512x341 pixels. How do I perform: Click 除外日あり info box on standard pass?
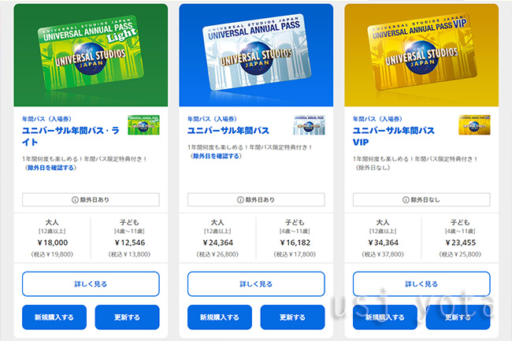tap(256, 200)
